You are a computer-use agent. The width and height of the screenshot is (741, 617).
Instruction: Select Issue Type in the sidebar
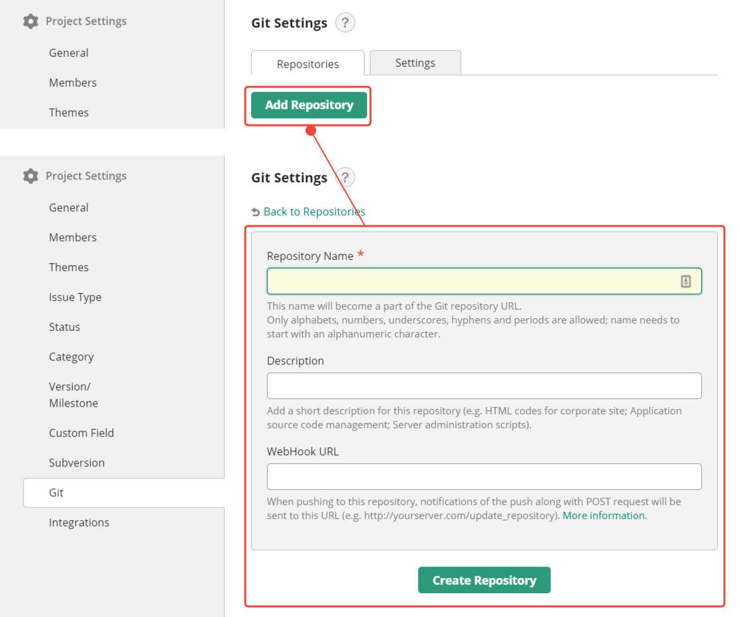tap(75, 297)
